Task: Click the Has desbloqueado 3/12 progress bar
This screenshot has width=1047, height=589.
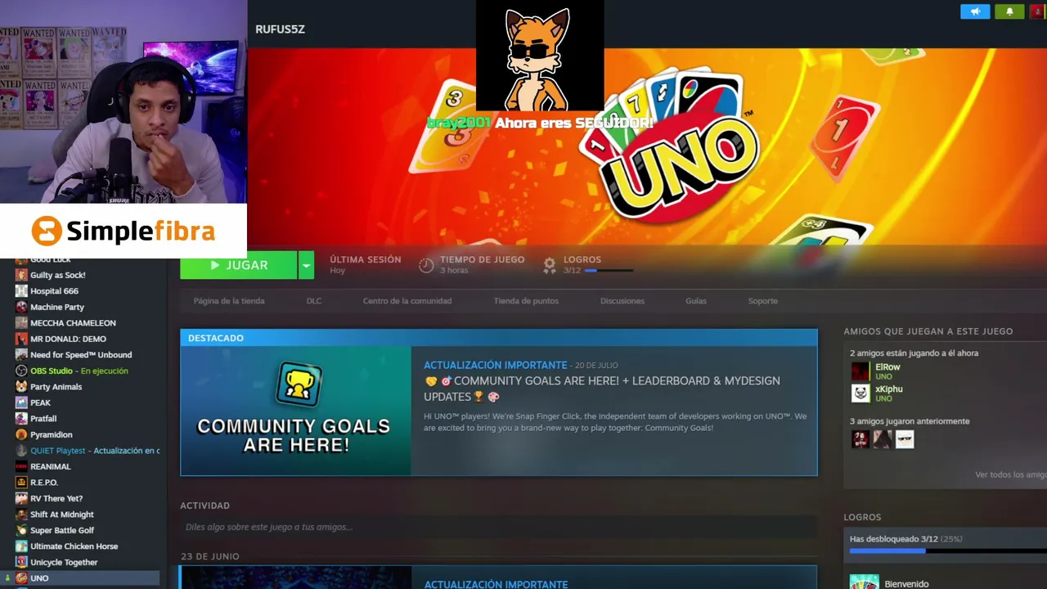Action: 948,551
